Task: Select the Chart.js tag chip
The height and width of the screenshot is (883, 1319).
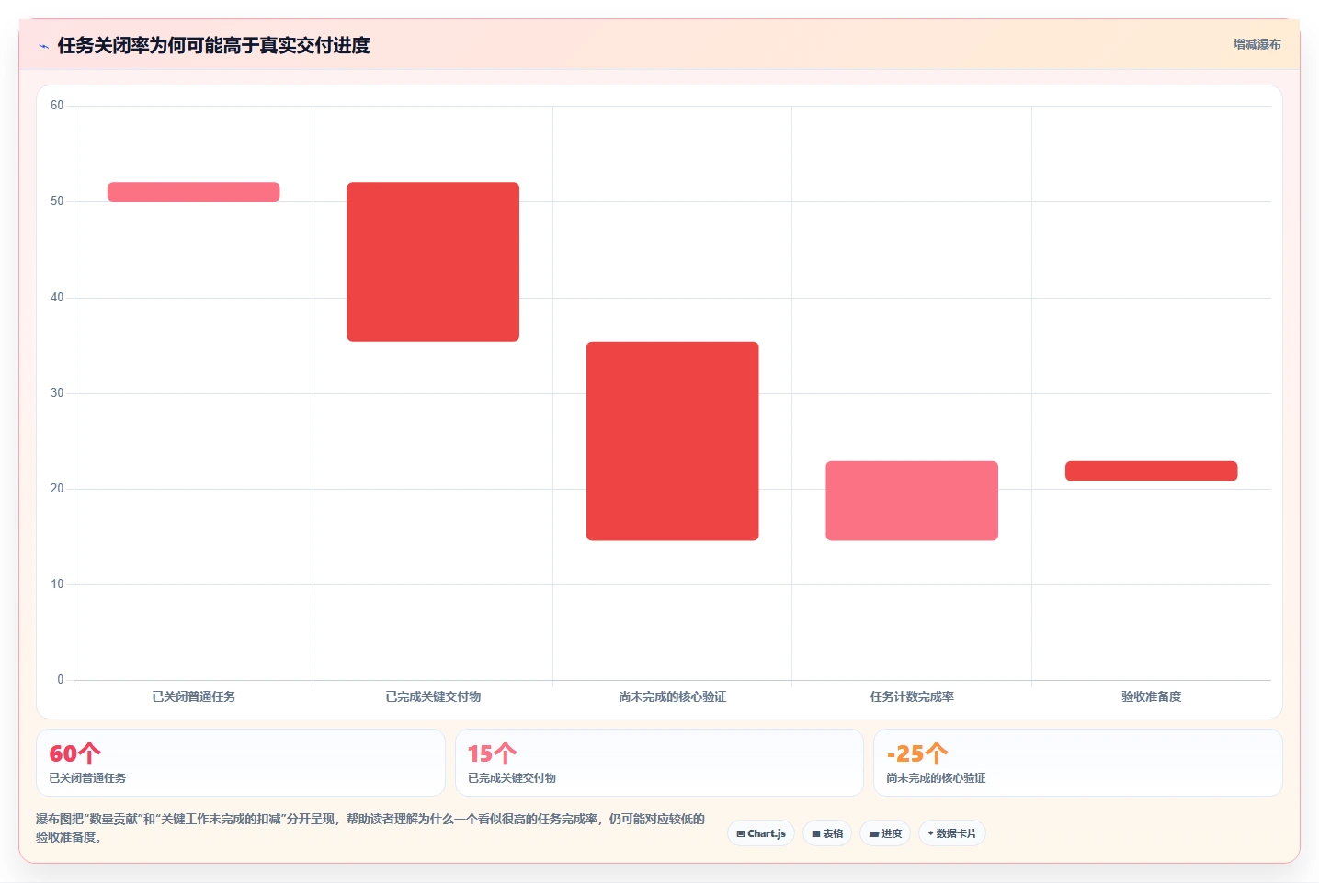Action: point(761,833)
